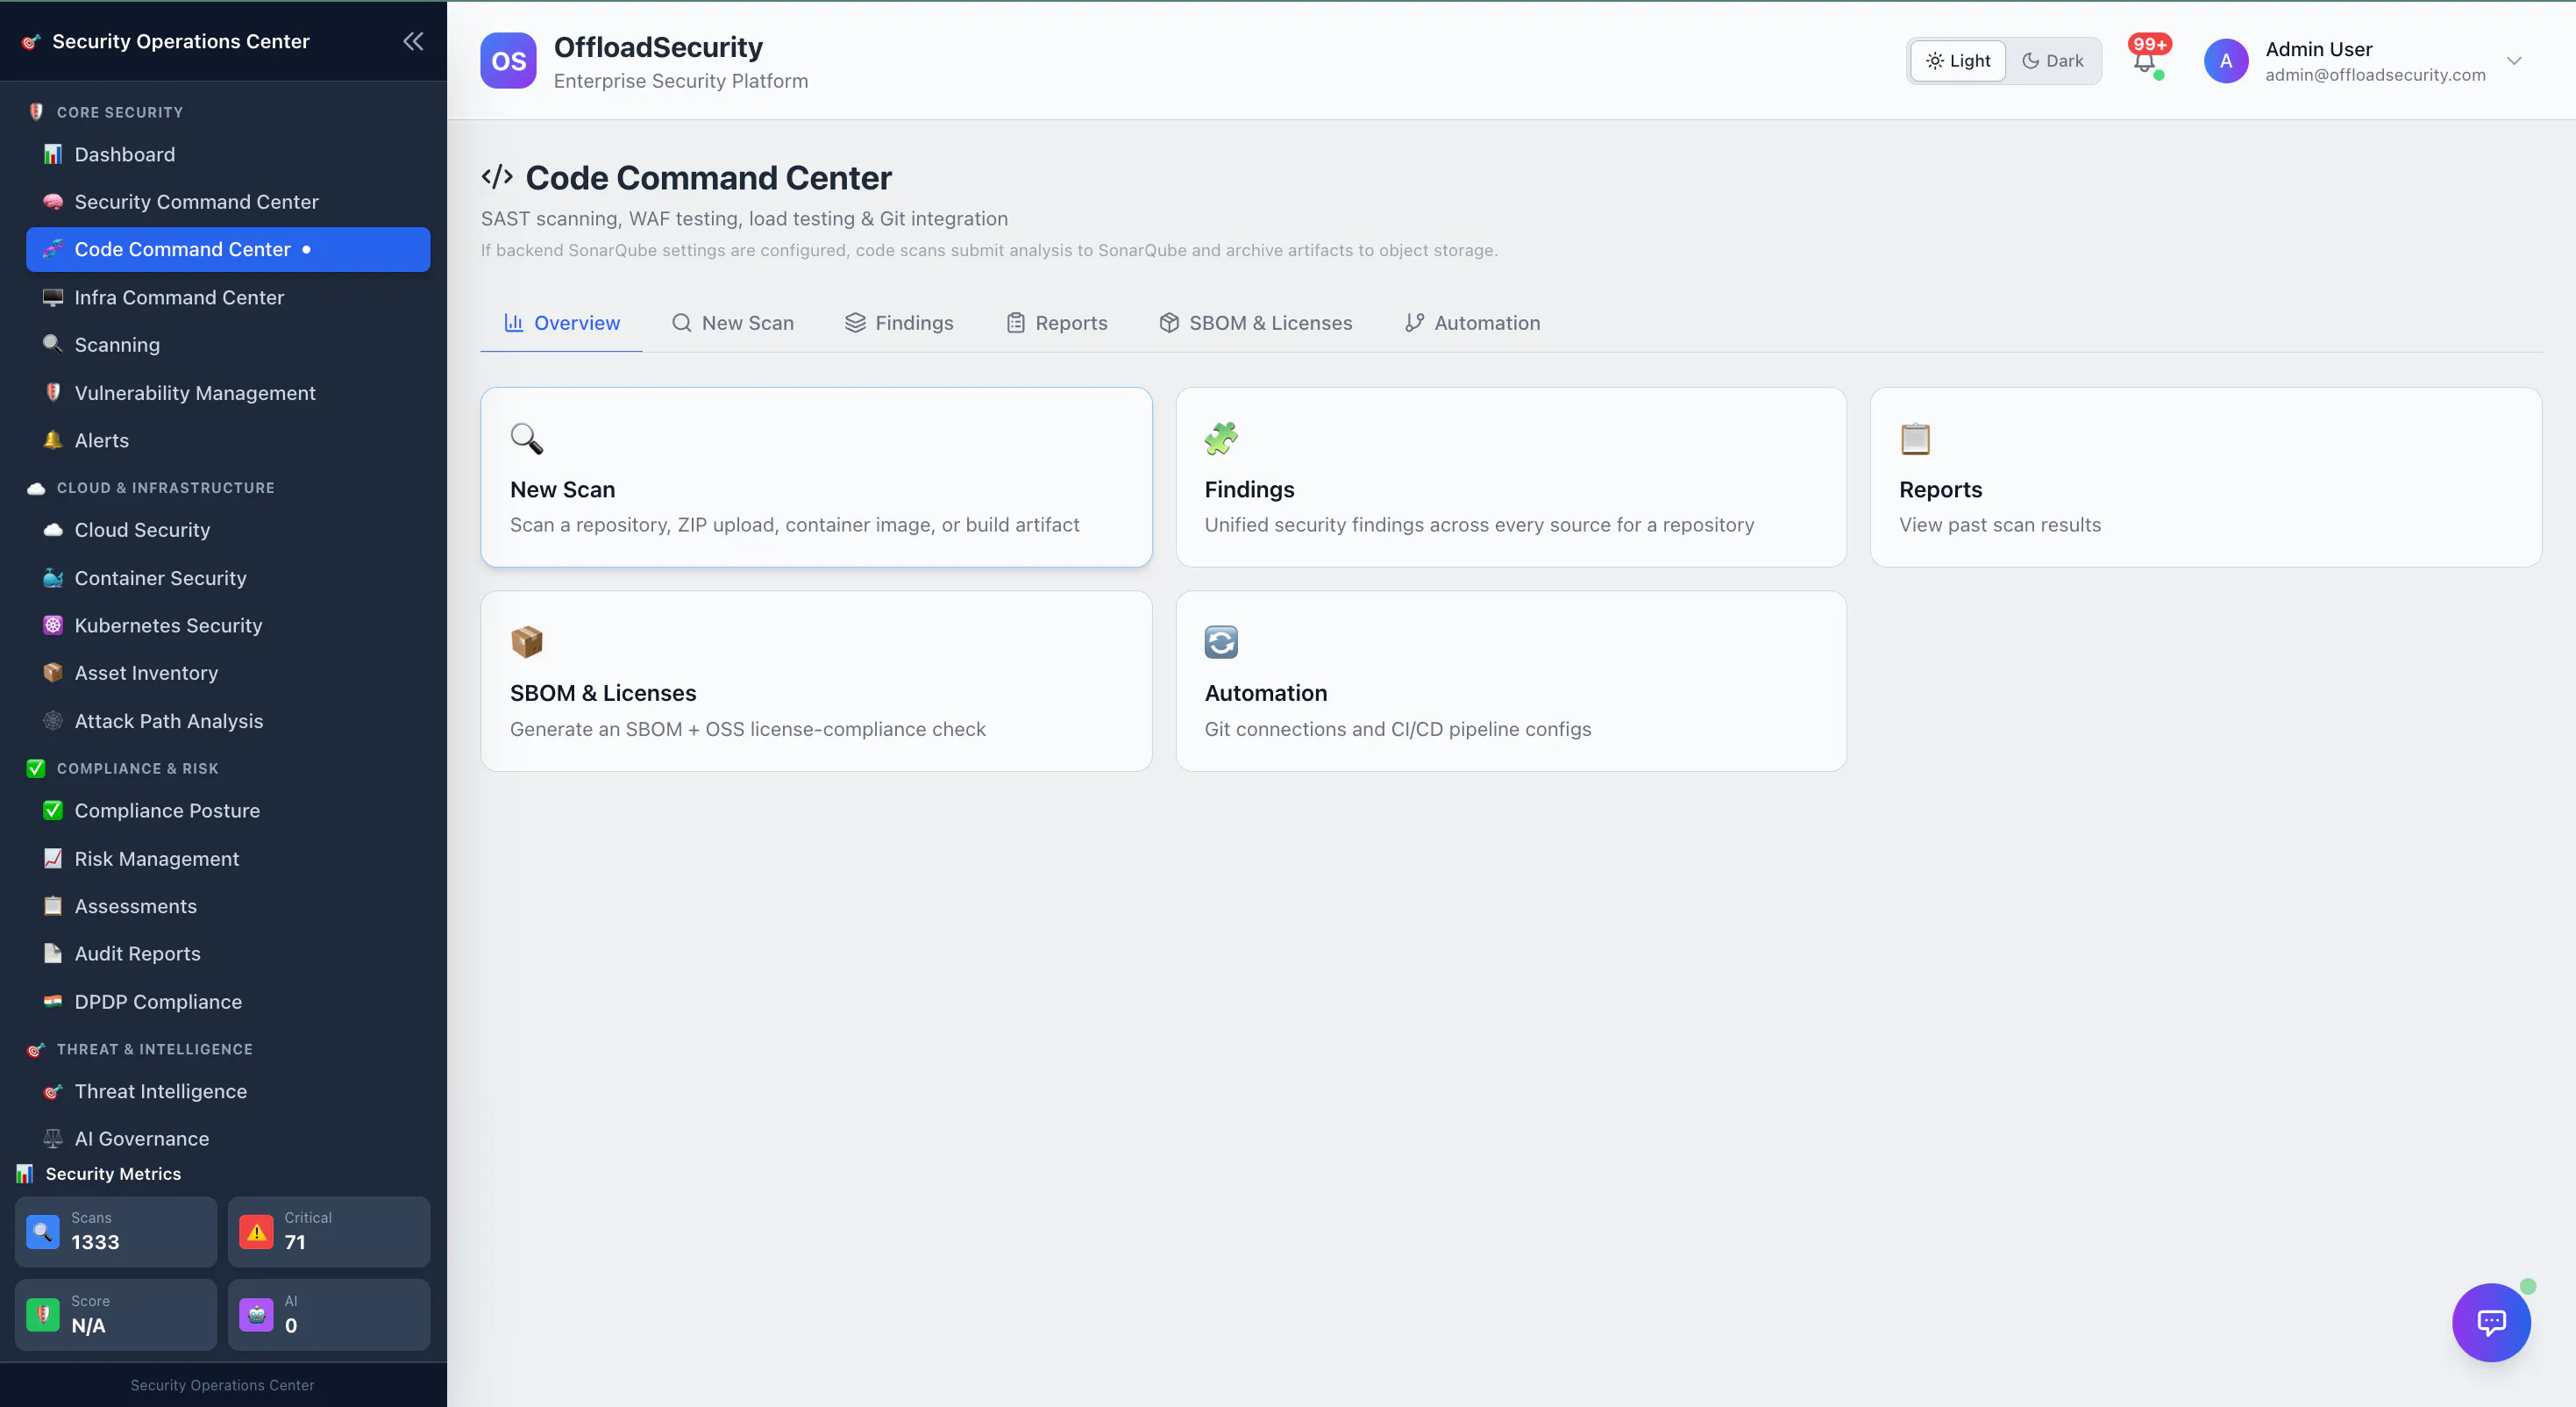Screen dimensions: 2576x1407
Task: Open the chat support bubble
Action: pyautogui.click(x=2491, y=1322)
